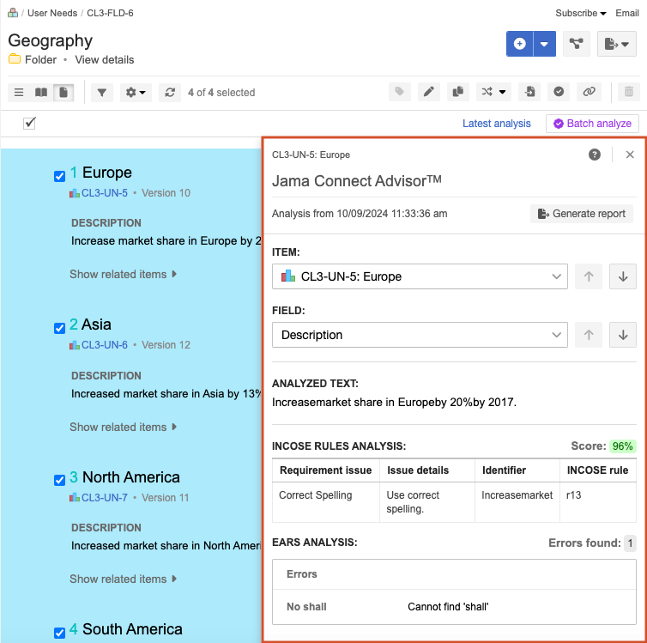The image size is (647, 643).
Task: Open the gear settings dropdown
Action: click(136, 92)
